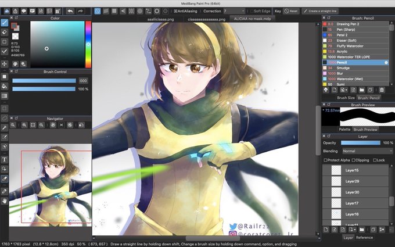Screen dimensions: 395x247
Task: Adjust the brush size slider
Action: point(44,81)
